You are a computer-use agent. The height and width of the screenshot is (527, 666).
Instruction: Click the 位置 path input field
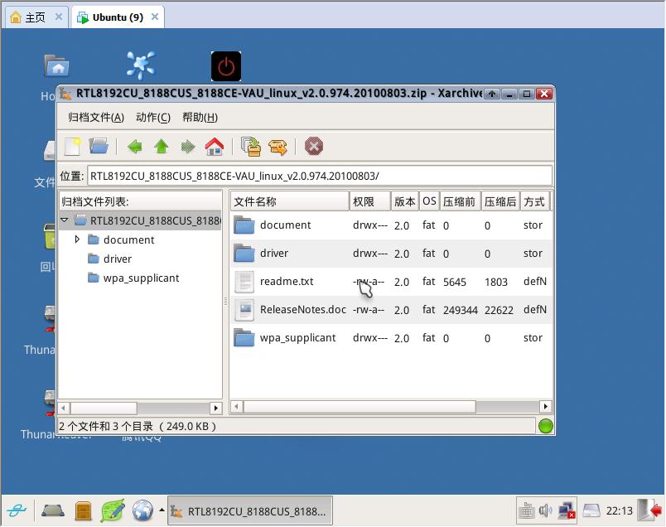[x=320, y=176]
